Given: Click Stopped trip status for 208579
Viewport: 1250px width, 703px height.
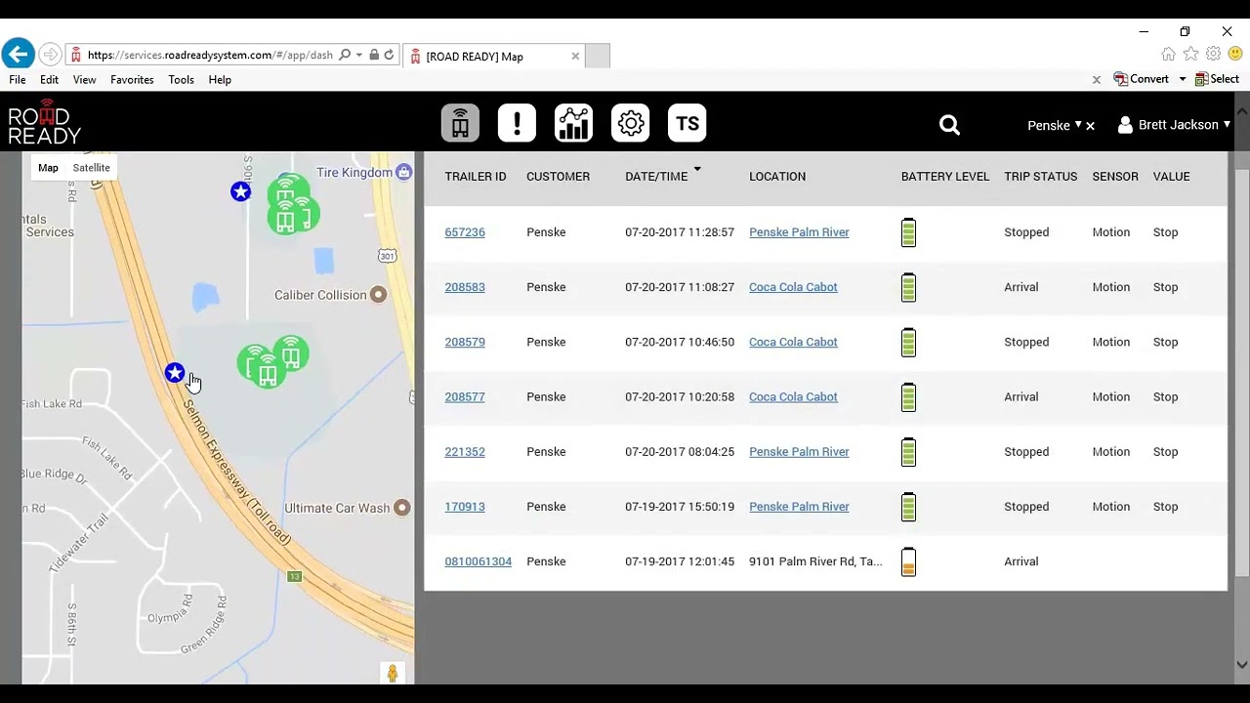Looking at the screenshot, I should click(1026, 342).
